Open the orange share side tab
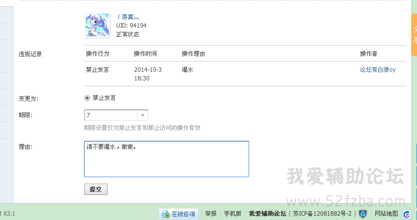Image resolution: width=417 pixels, height=220 pixels. pyautogui.click(x=414, y=35)
